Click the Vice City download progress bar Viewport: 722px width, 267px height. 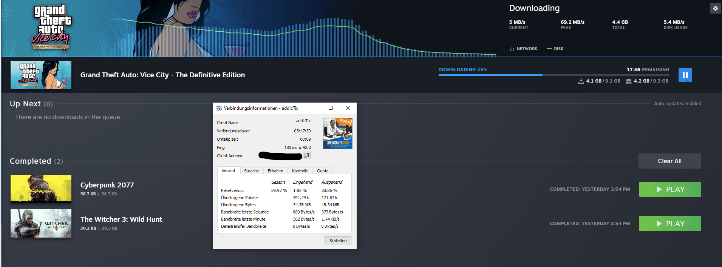tap(553, 75)
